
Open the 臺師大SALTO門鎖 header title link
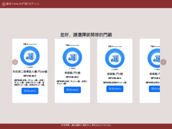coord(23,4)
